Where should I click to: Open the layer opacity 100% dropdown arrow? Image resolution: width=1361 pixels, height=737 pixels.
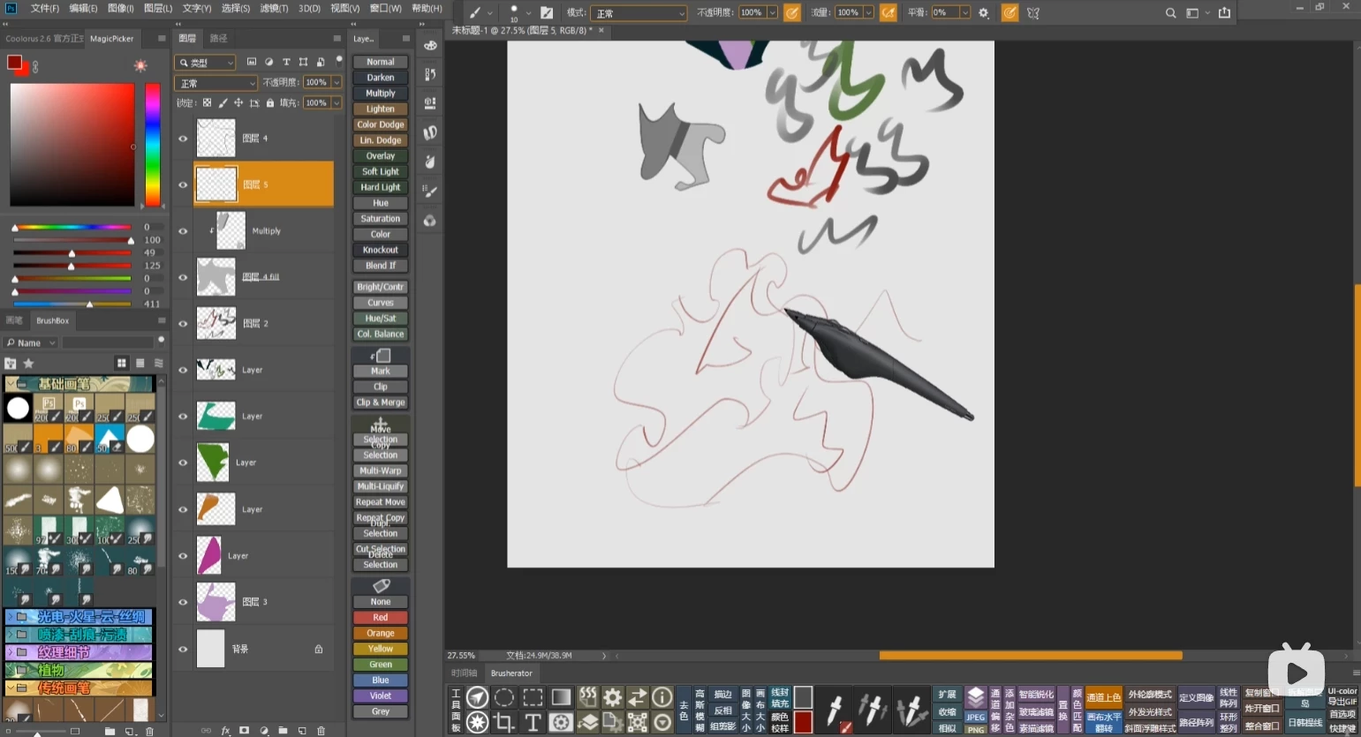click(x=336, y=82)
